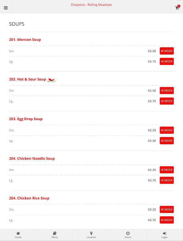183x241 pixels.
Task: Order small Hot & Sour Soup
Action: (x=167, y=91)
